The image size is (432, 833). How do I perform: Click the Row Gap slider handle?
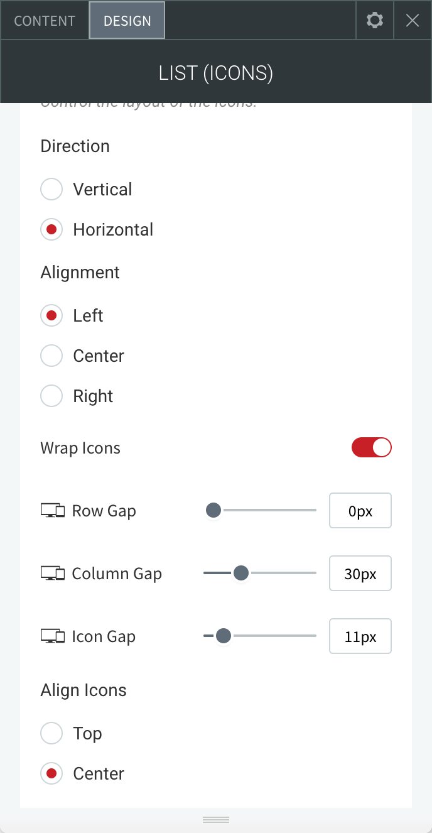(213, 510)
